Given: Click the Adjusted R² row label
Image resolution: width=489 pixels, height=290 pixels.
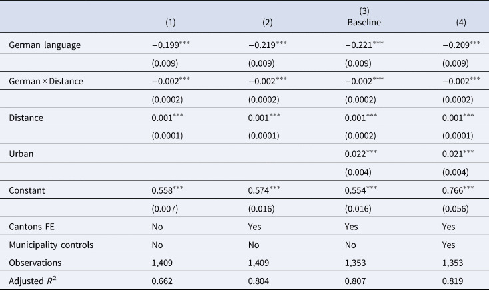Looking at the screenshot, I should click(33, 281).
